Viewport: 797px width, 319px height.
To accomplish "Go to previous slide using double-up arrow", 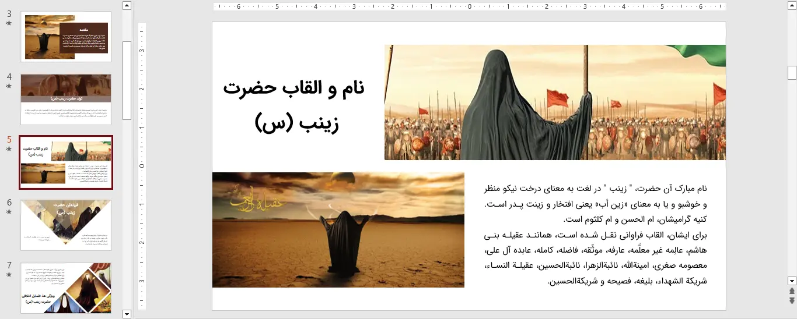I will pos(792,290).
